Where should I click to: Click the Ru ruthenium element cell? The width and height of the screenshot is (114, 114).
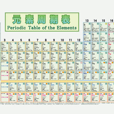pyautogui.click(x=46, y=56)
